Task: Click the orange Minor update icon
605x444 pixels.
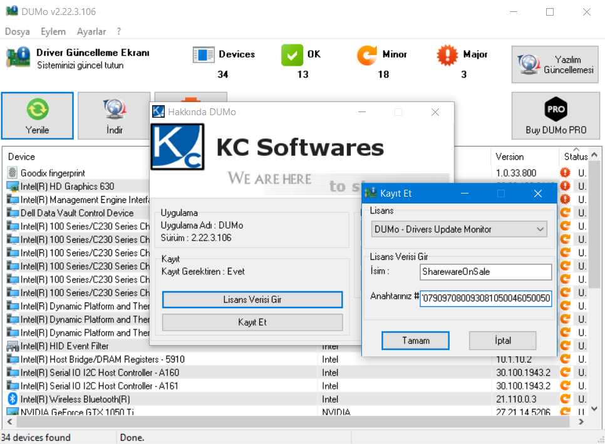Action: [x=366, y=55]
